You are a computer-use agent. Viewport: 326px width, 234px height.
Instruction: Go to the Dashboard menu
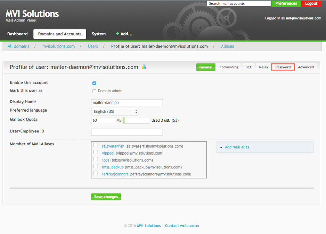17,34
